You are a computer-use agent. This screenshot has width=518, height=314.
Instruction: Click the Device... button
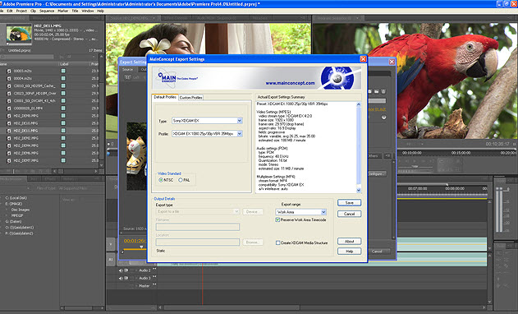(x=253, y=211)
